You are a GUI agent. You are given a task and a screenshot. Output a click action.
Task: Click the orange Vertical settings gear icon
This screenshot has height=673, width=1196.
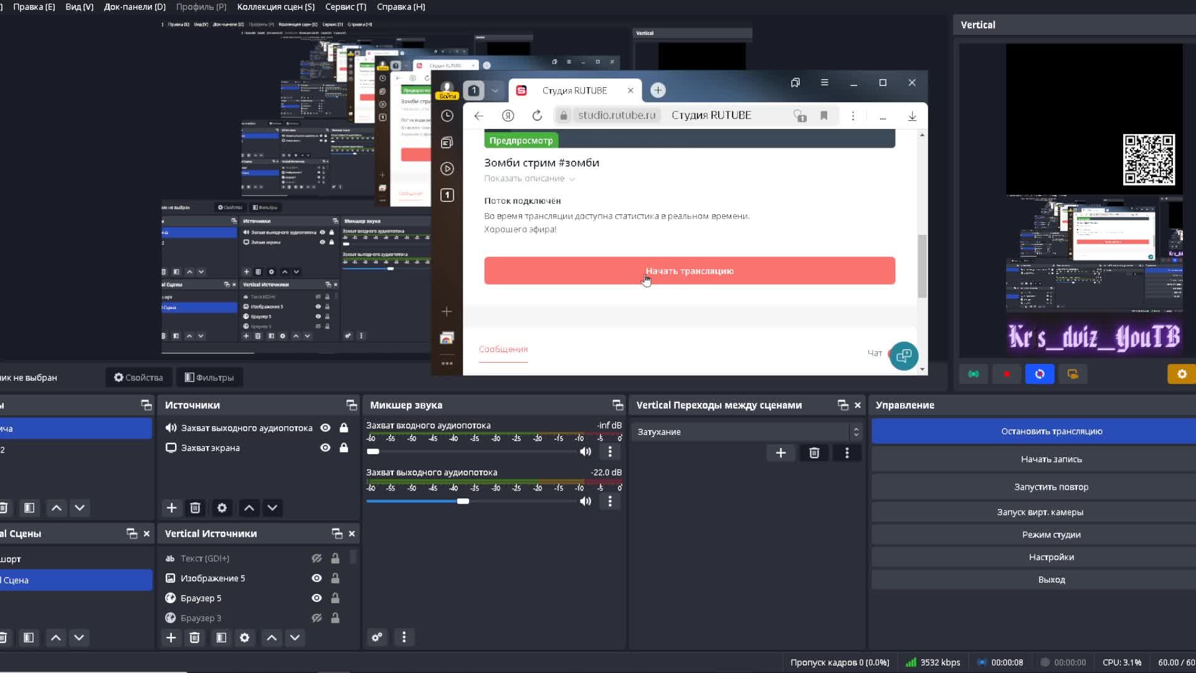tap(1181, 374)
